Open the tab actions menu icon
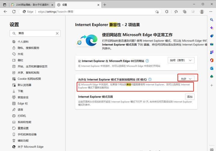216x151 pixels. tap(5, 5)
